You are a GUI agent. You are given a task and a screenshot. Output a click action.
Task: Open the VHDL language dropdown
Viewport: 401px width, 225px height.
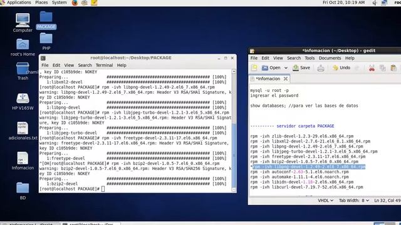point(325,201)
